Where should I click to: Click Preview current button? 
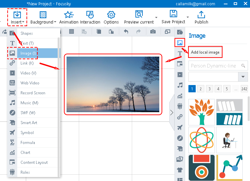coord(139,17)
